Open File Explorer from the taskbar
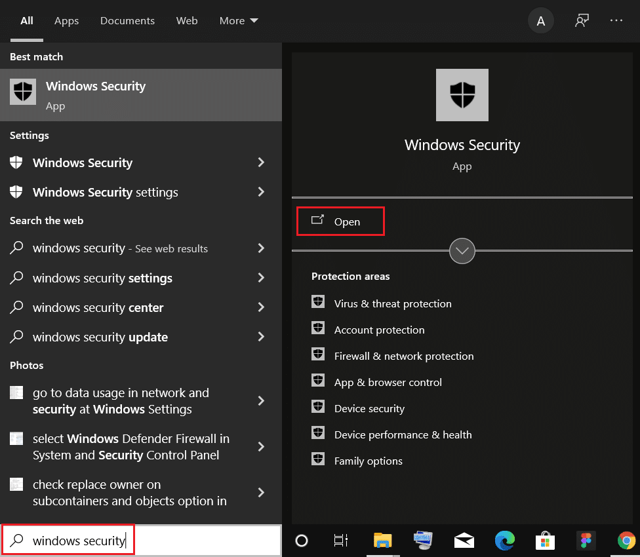640x557 pixels. point(382,540)
